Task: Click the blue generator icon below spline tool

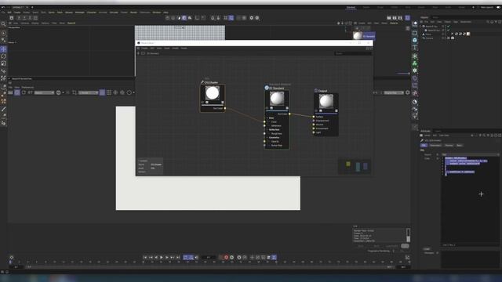Action: pyautogui.click(x=415, y=40)
